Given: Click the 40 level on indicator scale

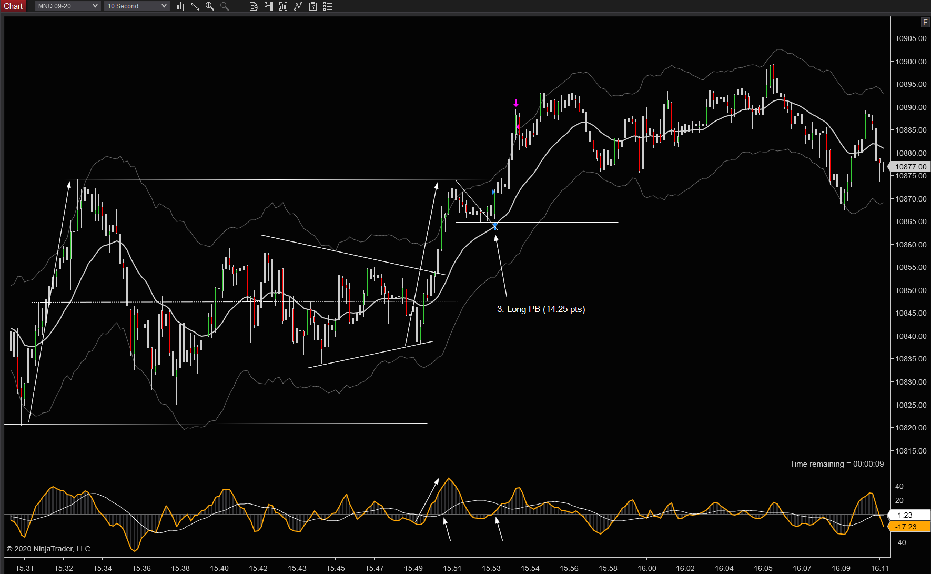Looking at the screenshot, I should [x=899, y=486].
